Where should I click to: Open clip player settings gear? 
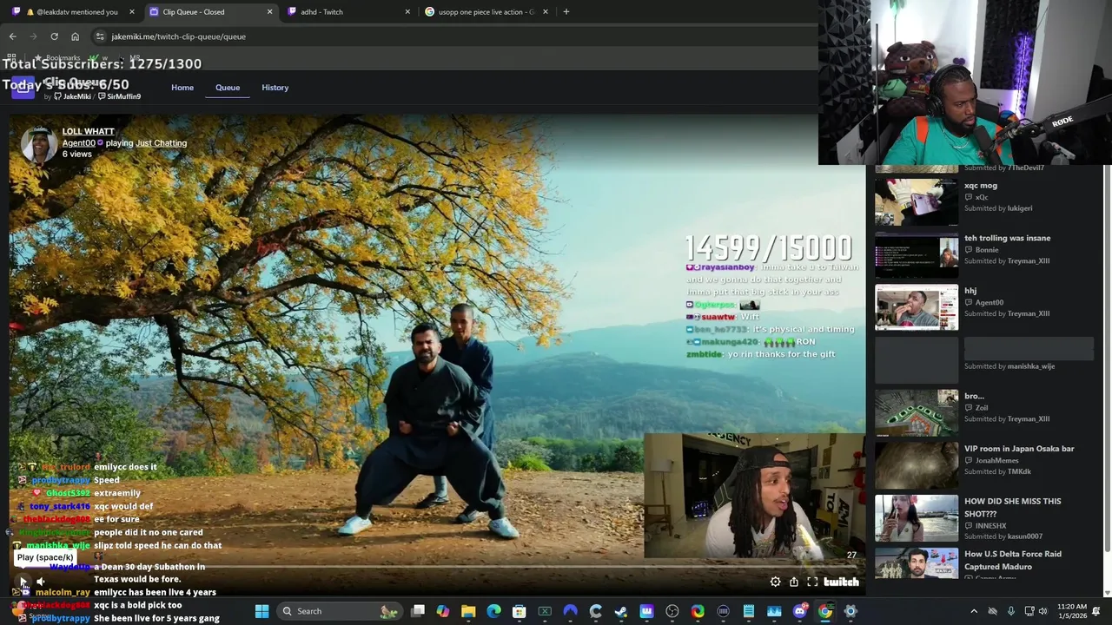(x=775, y=582)
